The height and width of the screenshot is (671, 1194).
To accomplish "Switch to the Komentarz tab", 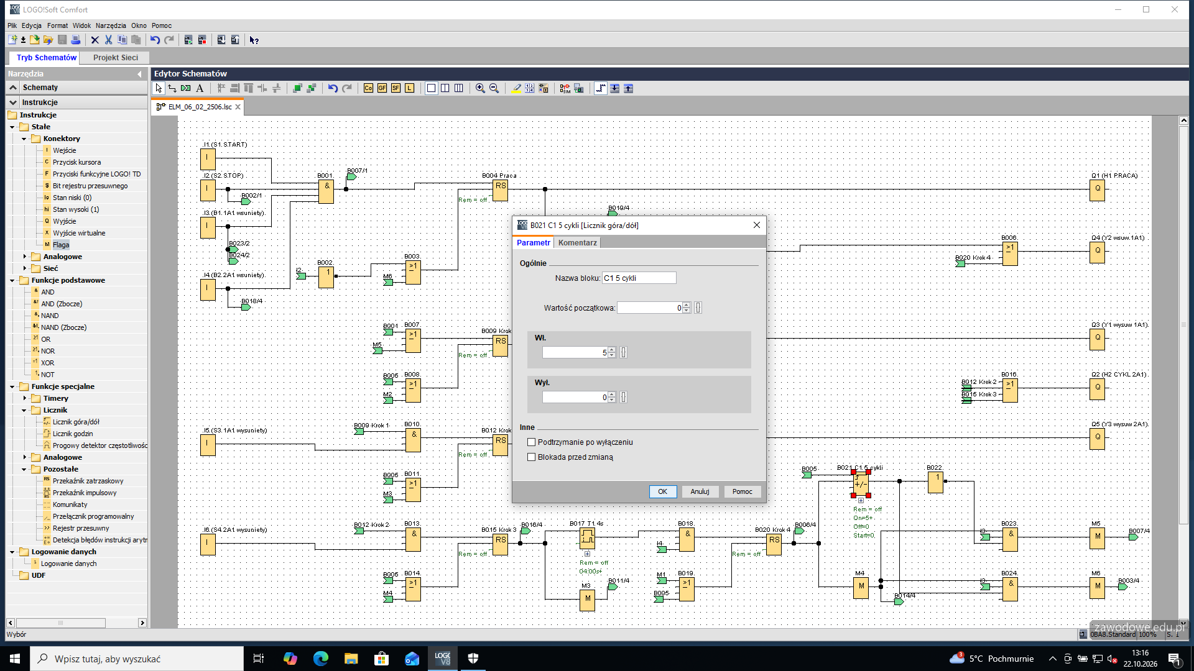I will point(577,243).
